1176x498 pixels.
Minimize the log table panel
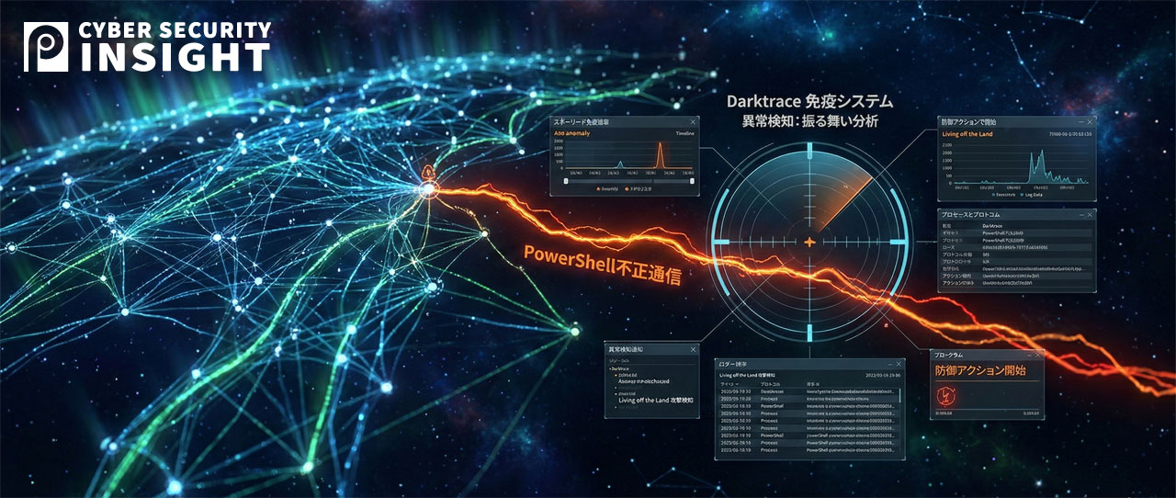point(891,365)
